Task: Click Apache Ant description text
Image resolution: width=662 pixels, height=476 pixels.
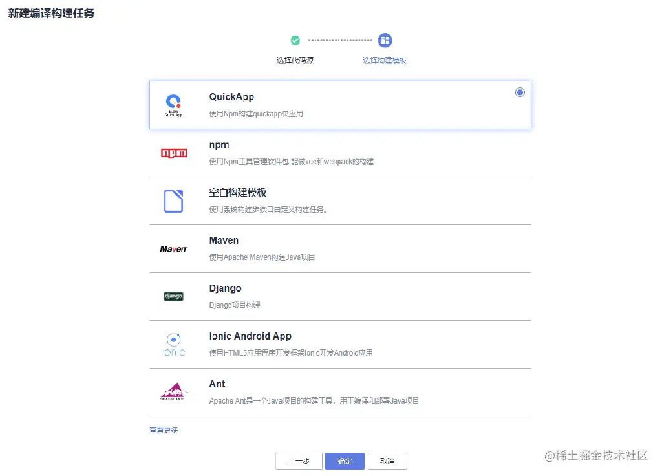Action: [x=314, y=400]
